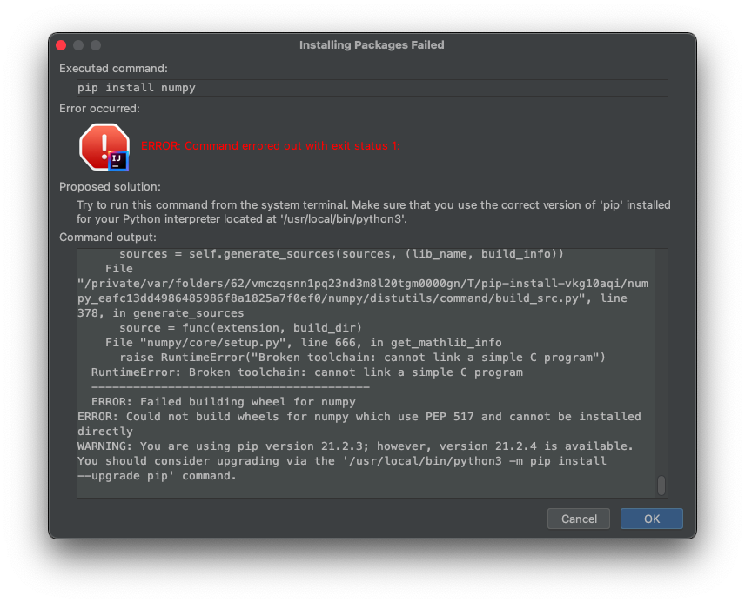Click the command output scrollbar thumb

point(661,485)
